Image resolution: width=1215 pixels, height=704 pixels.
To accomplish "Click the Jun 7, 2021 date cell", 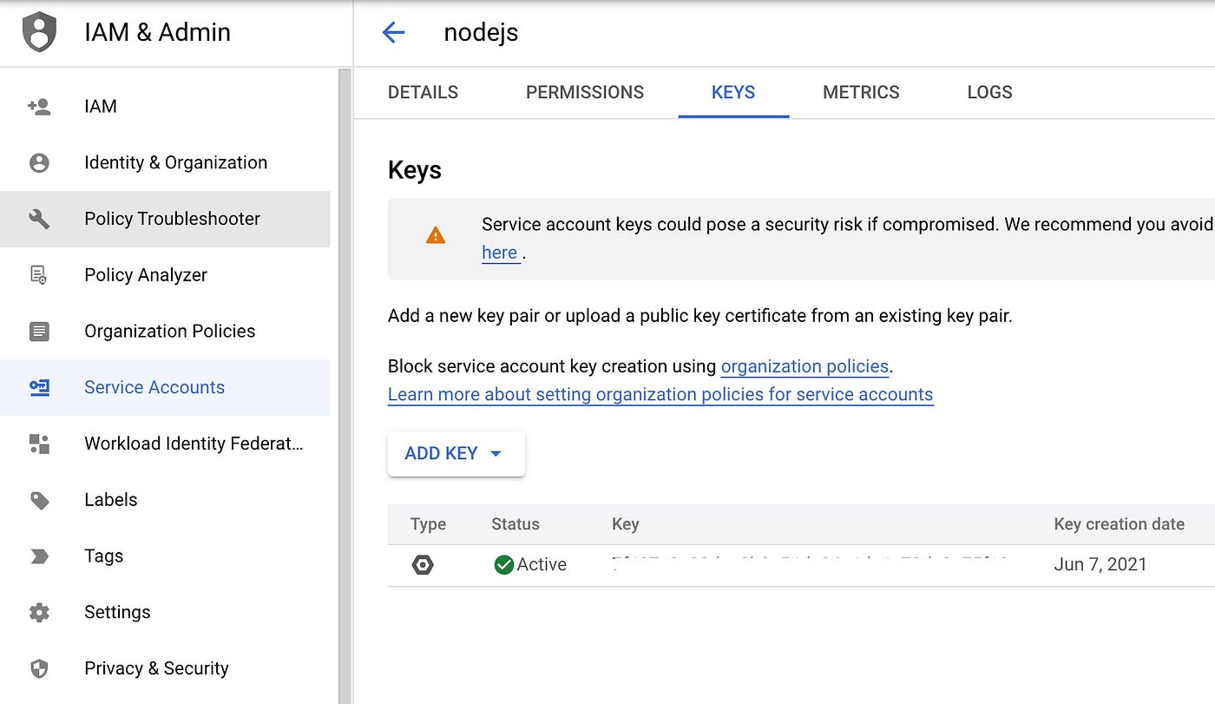I will click(x=1100, y=565).
